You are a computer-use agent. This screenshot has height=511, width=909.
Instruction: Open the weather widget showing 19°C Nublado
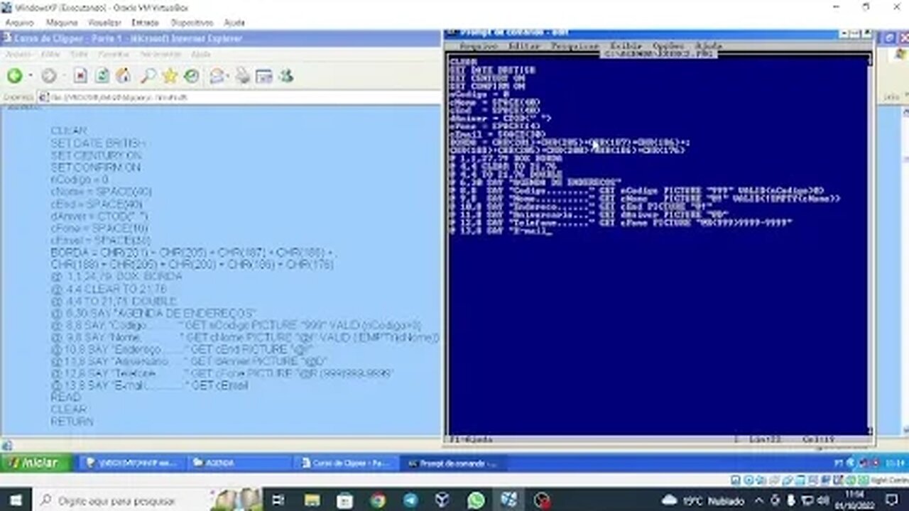tap(702, 500)
